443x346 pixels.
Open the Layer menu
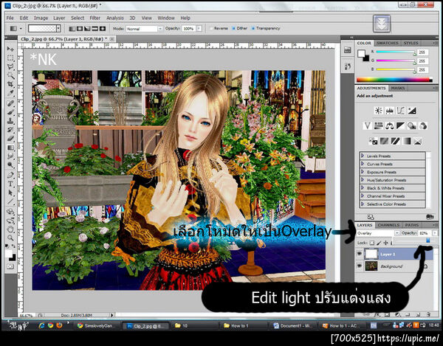(59, 18)
